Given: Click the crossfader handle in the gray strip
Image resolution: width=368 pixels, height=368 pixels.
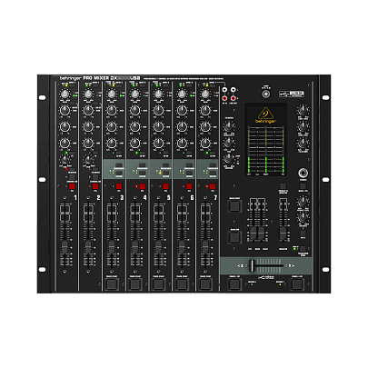Looking at the screenshot, I should [253, 265].
